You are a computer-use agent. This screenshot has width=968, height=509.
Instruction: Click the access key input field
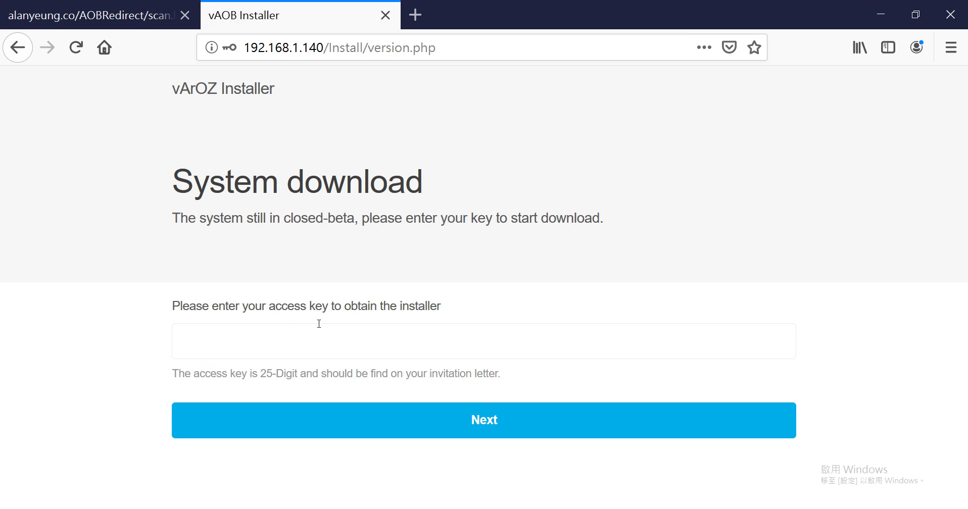click(483, 341)
